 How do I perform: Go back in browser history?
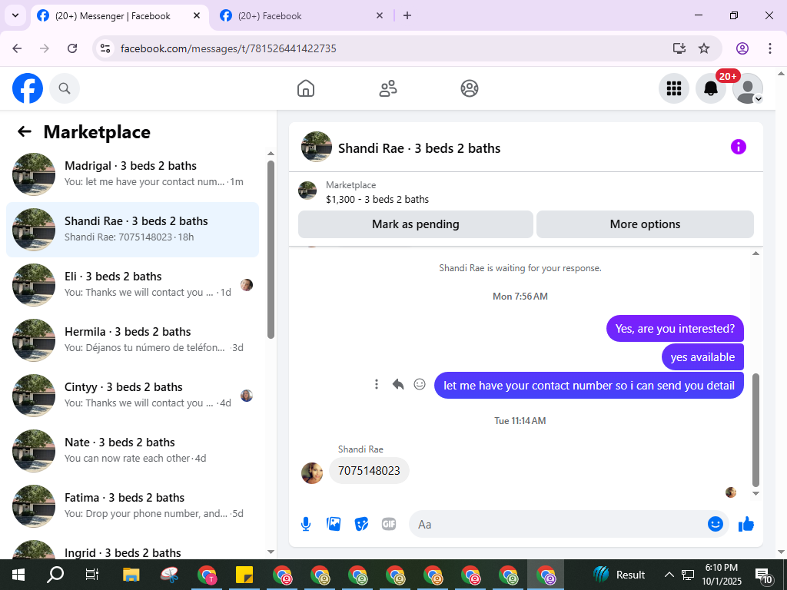(17, 48)
